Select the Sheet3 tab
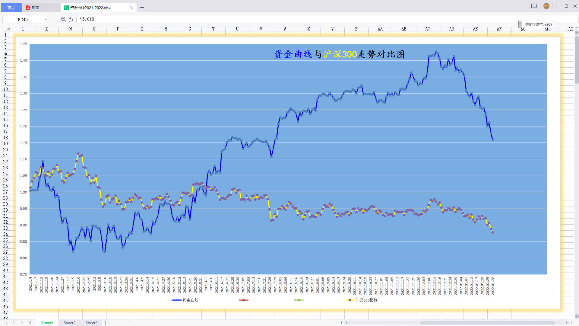This screenshot has height=326, width=579. tap(91, 323)
